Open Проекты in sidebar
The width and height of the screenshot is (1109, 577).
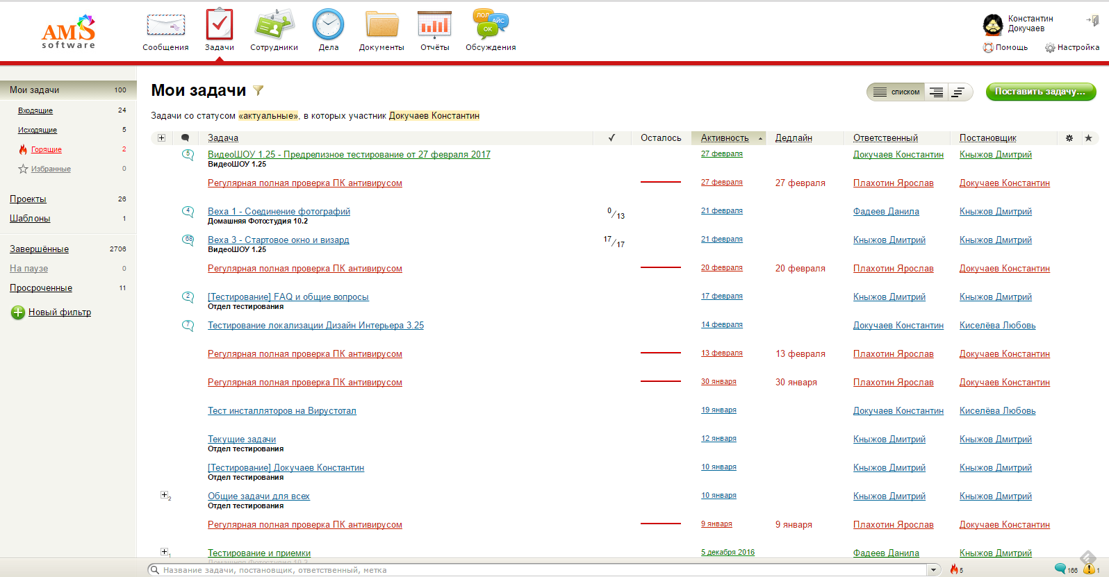(28, 199)
